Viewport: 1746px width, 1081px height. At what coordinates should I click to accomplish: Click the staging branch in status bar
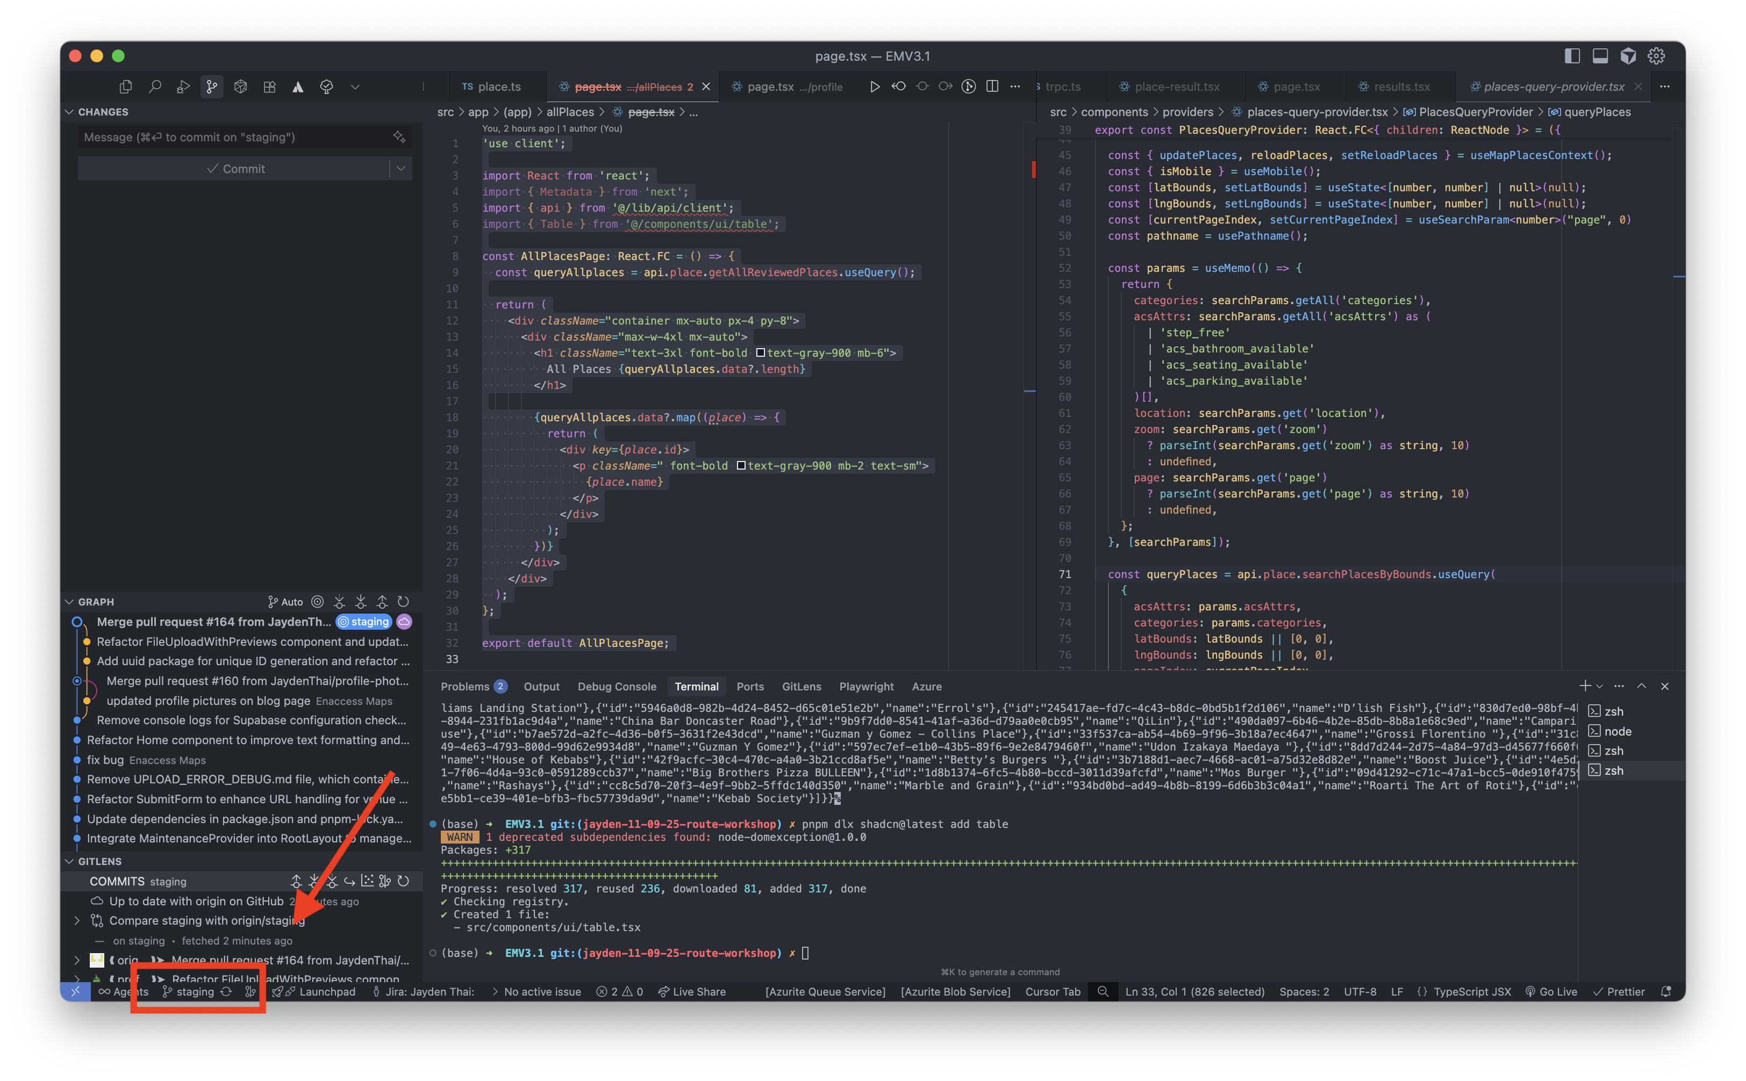[188, 992]
